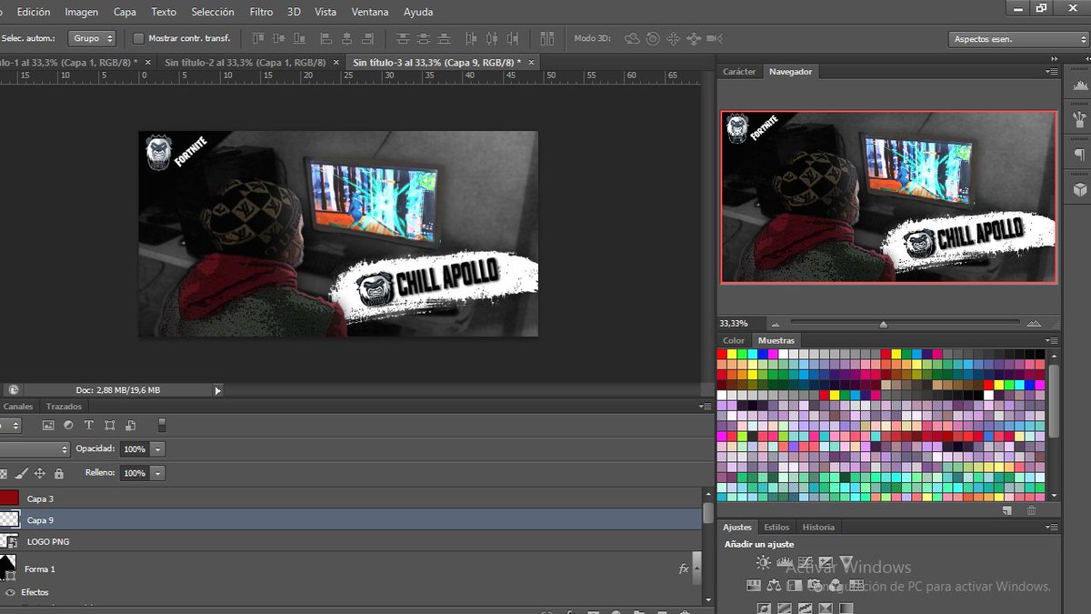Toggle filter for adjustment layers

tap(68, 425)
